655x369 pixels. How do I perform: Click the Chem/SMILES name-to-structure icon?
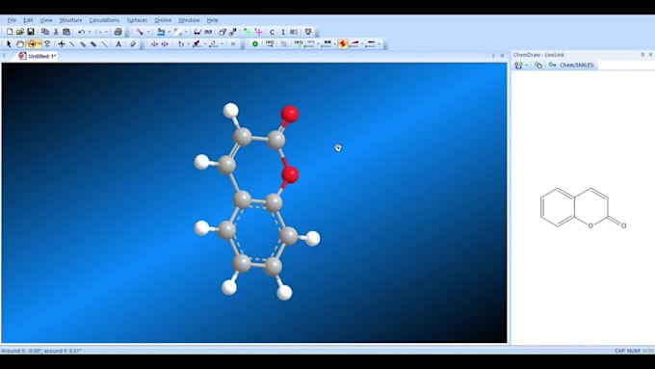[x=552, y=66]
